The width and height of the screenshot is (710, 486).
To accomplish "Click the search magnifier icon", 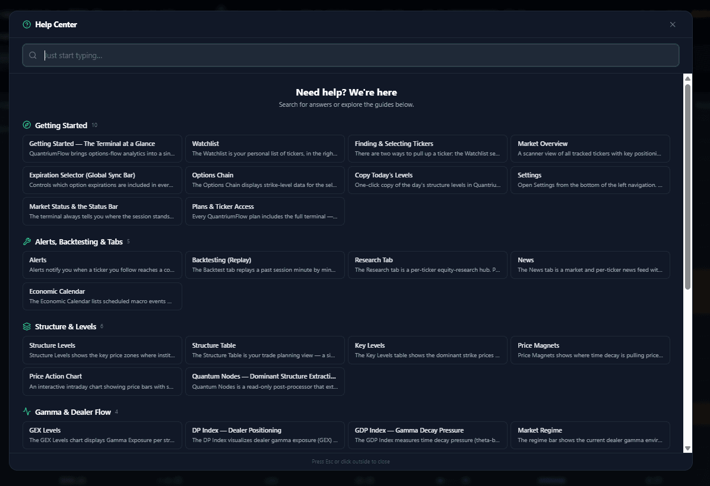I will pyautogui.click(x=33, y=55).
